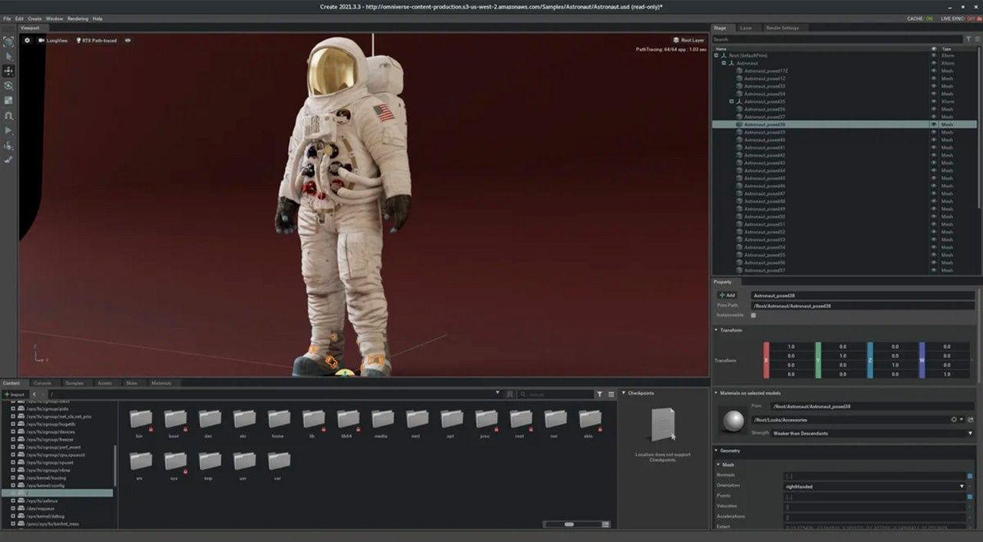Screen dimensions: 983x542
Task: Adjust the thumbnail size slider in content browser
Action: coord(569,524)
